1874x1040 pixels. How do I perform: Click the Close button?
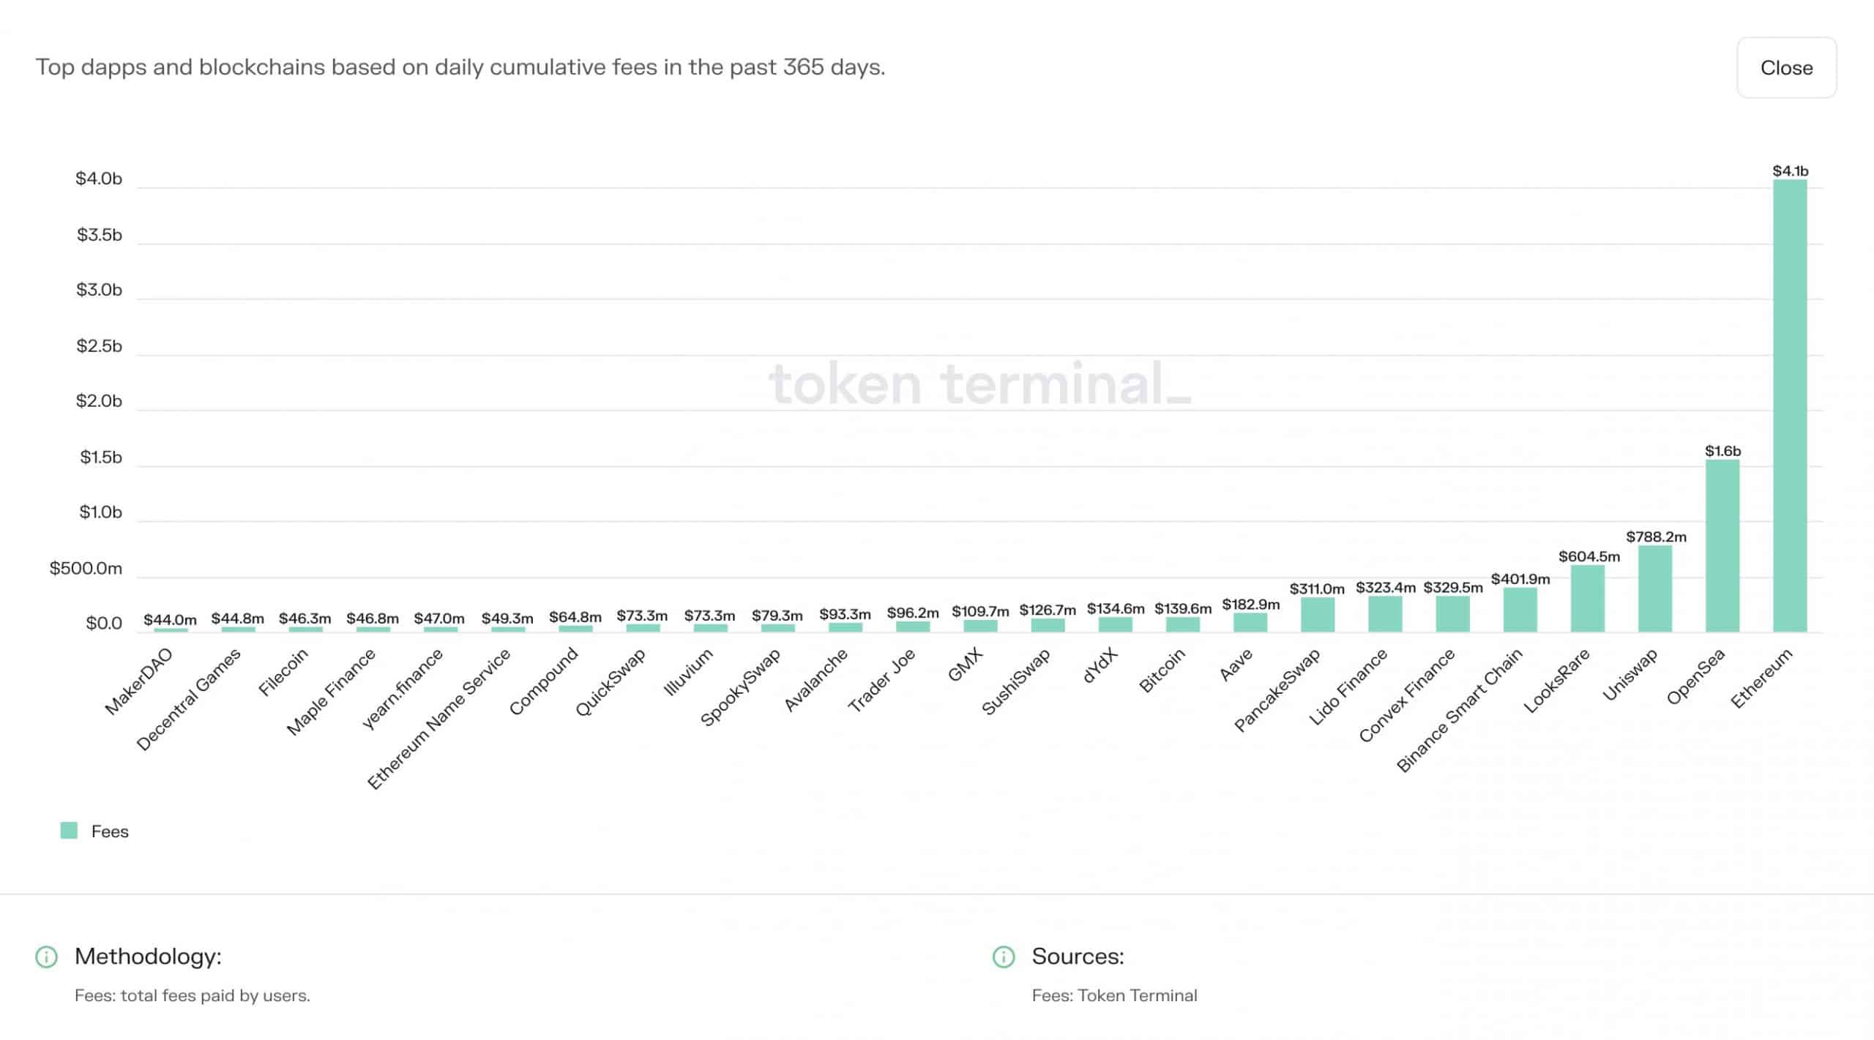pyautogui.click(x=1785, y=68)
